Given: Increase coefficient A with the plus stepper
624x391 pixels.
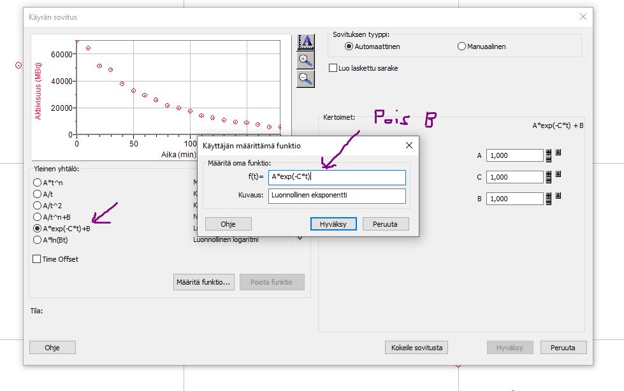Looking at the screenshot, I should 548,153.
